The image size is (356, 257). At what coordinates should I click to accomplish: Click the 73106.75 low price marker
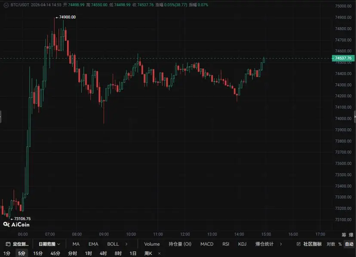(x=21, y=219)
